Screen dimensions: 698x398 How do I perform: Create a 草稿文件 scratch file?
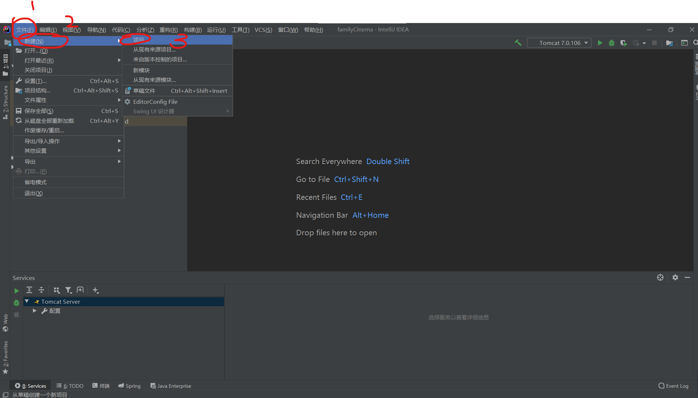pos(178,91)
